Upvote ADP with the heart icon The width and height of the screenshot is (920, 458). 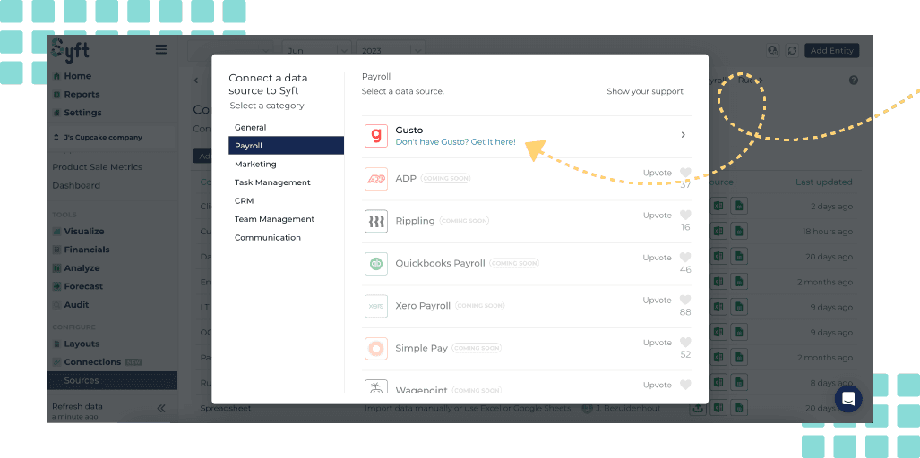(685, 173)
